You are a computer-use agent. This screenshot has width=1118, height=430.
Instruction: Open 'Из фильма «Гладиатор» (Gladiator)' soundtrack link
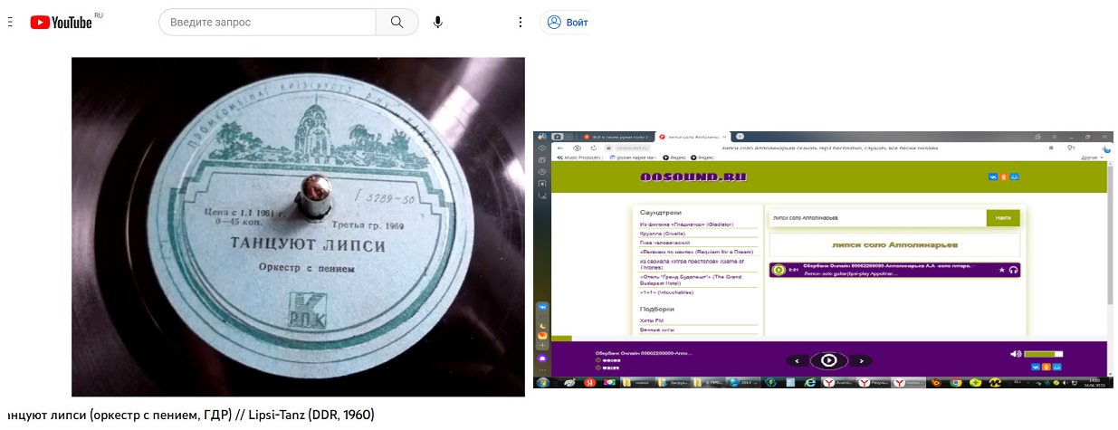[686, 224]
